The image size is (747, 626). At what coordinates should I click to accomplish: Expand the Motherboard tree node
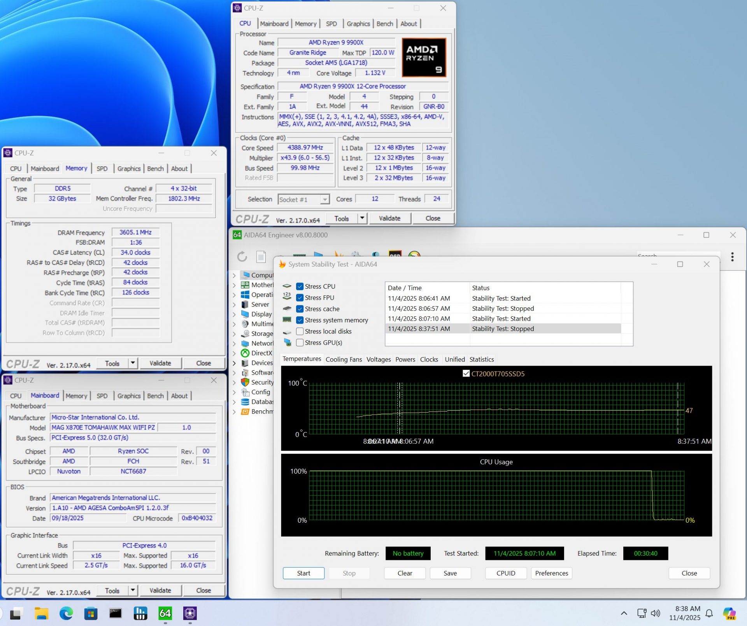pyautogui.click(x=235, y=285)
